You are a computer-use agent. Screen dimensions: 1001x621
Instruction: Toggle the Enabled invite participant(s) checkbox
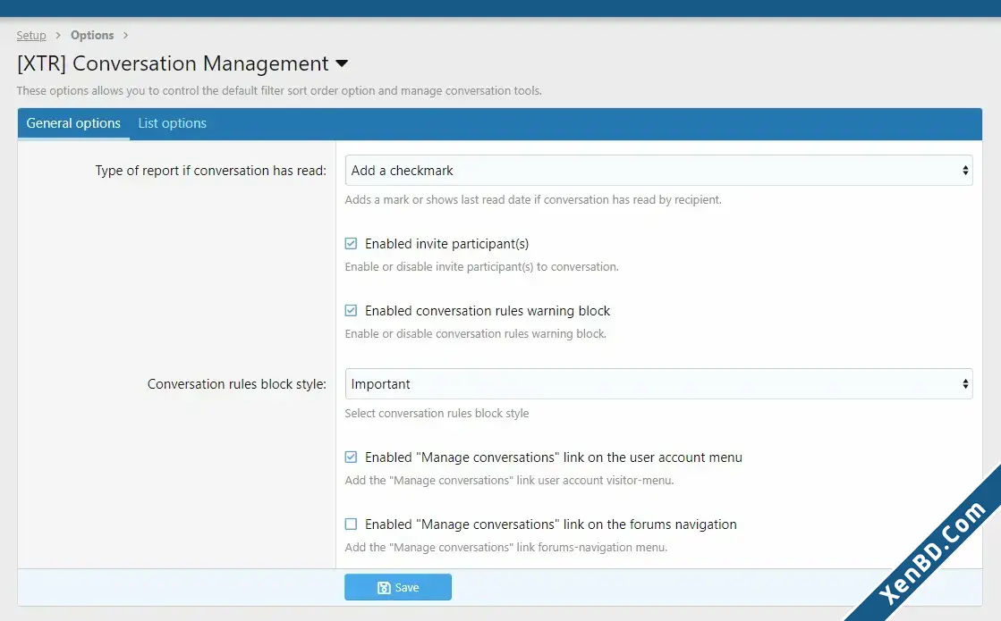(352, 244)
